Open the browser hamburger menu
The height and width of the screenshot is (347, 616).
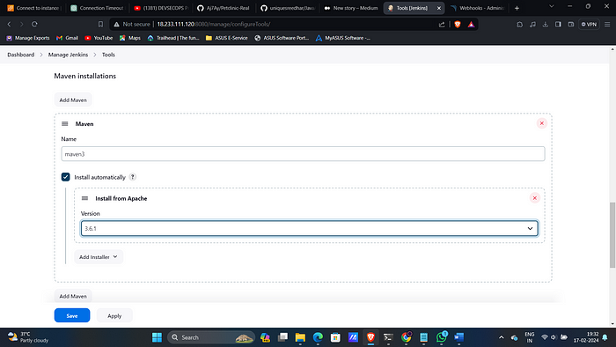pos(607,25)
